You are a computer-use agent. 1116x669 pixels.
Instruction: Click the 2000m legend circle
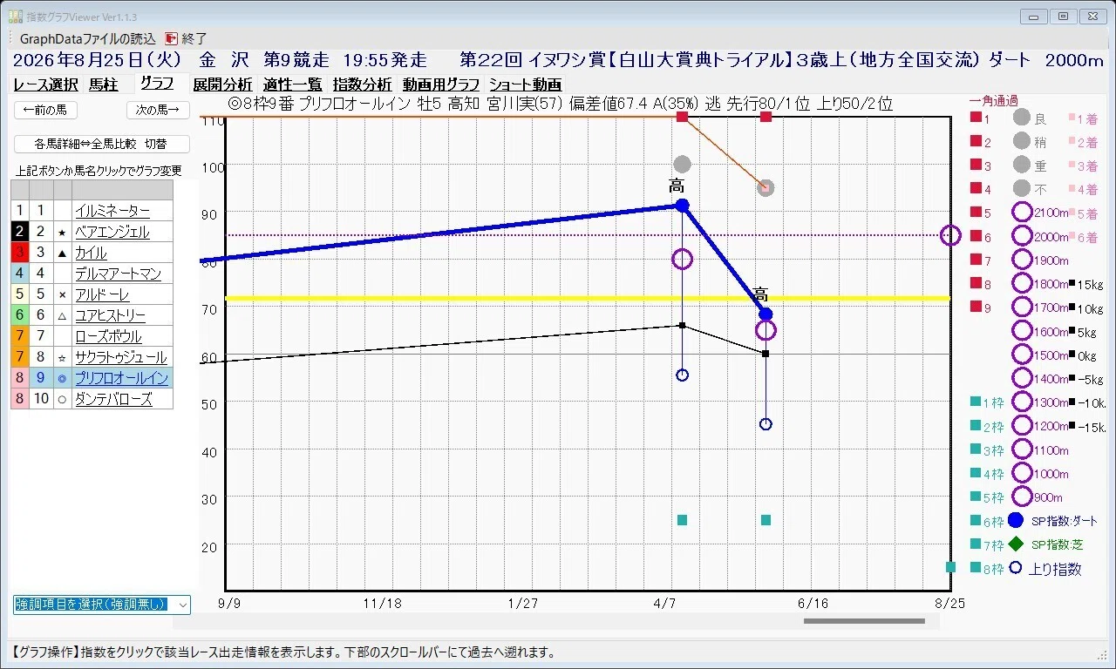(x=1022, y=236)
